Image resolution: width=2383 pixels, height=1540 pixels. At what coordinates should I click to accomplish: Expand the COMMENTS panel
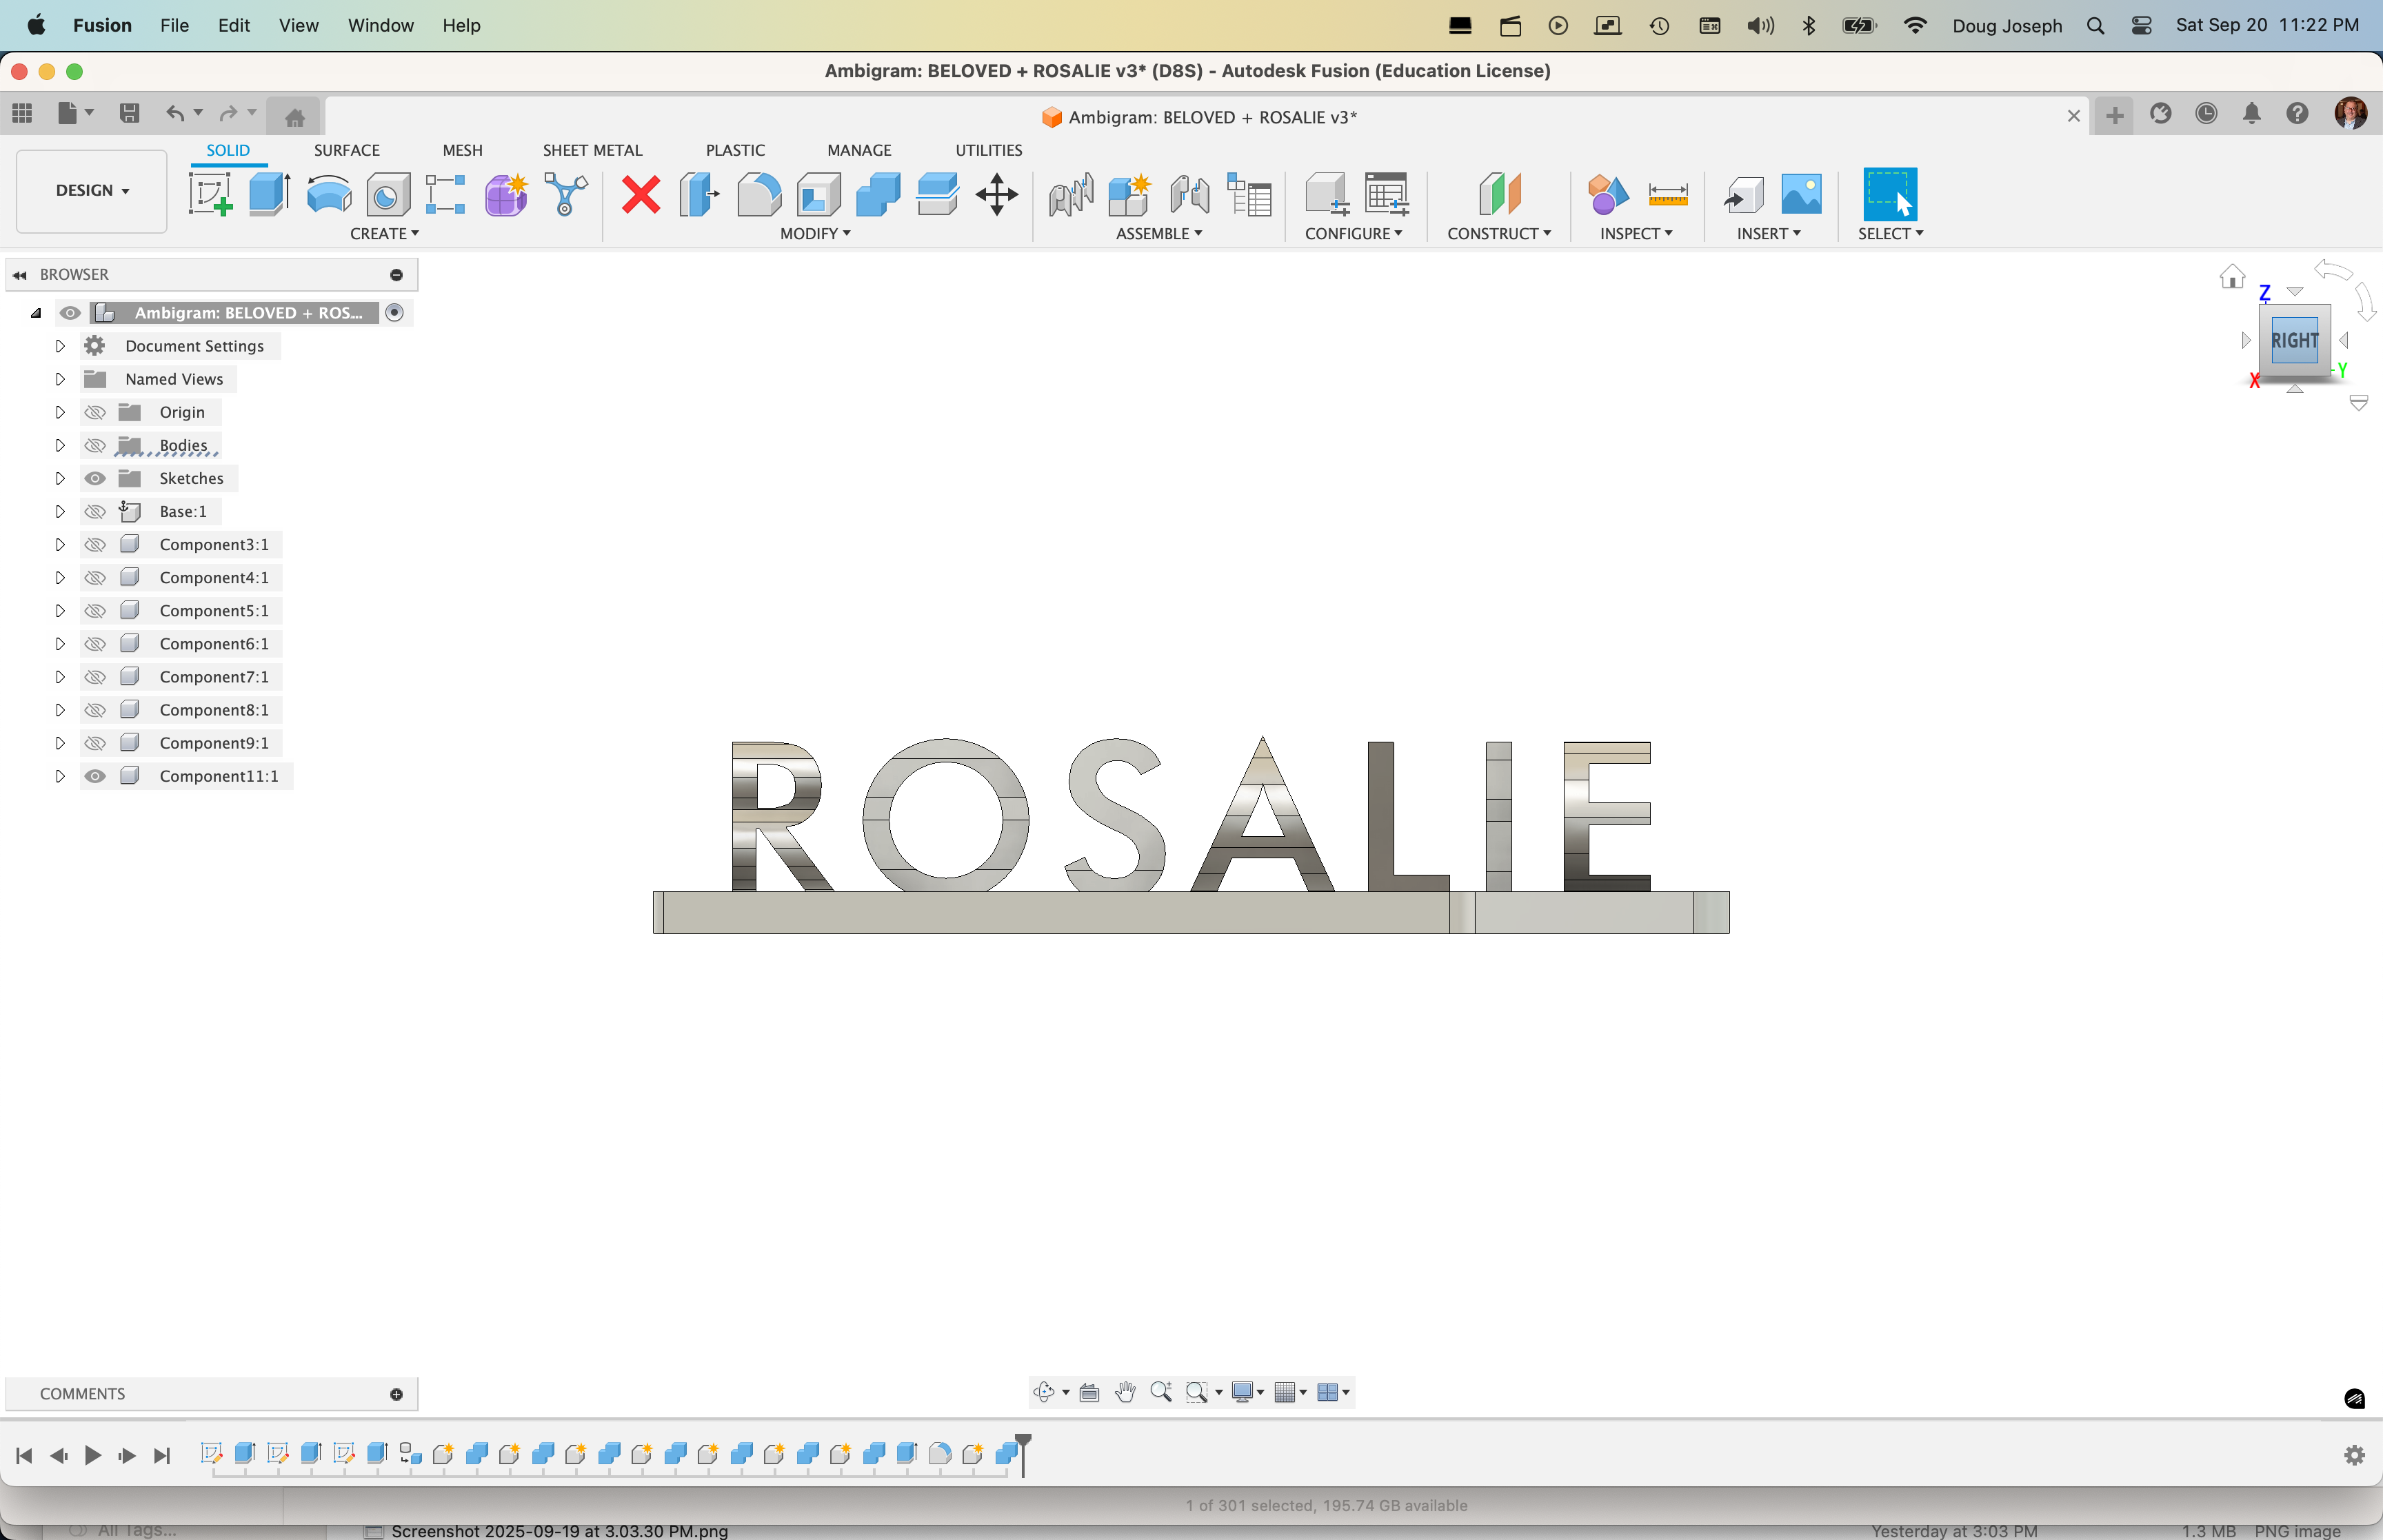click(396, 1394)
